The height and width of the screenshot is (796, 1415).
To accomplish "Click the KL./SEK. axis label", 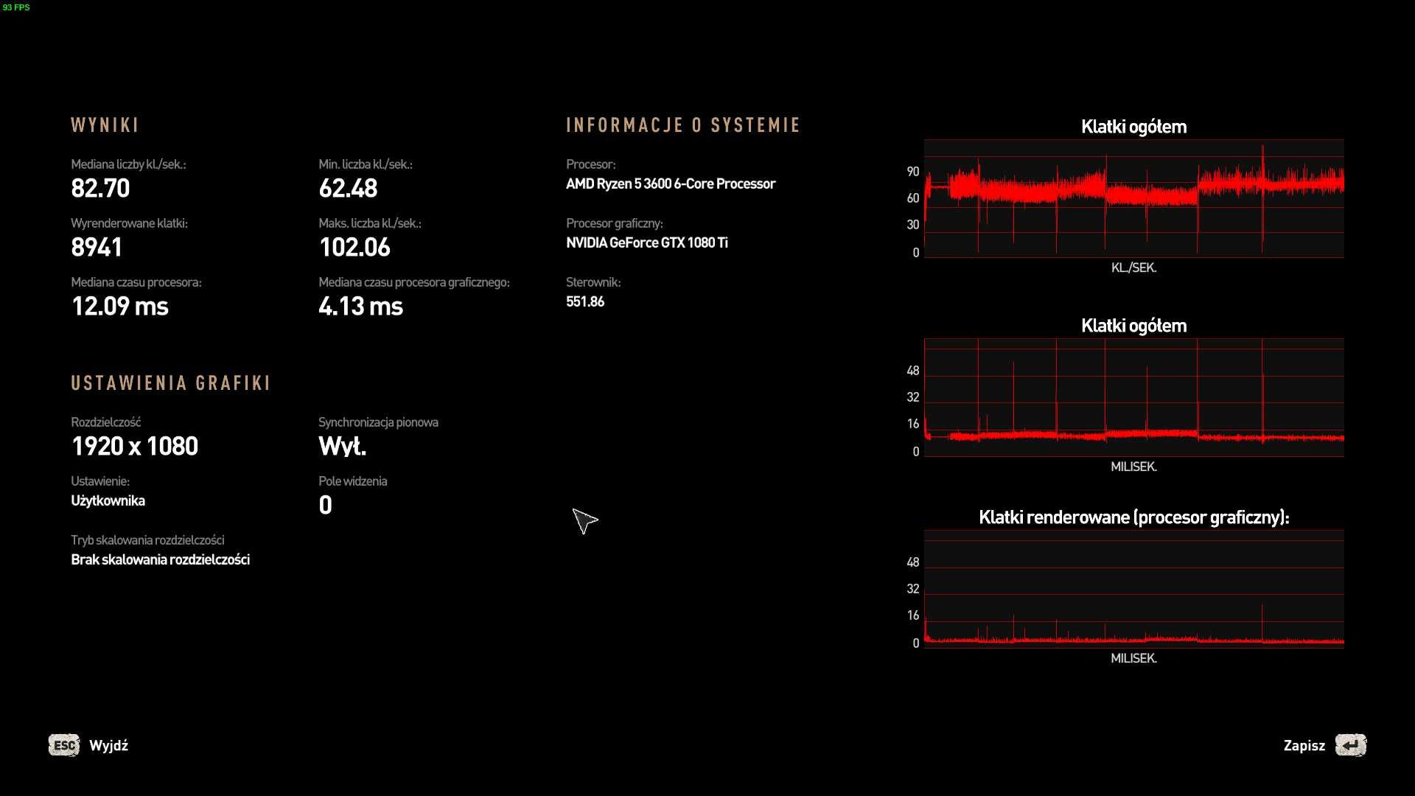I will 1133,268.
